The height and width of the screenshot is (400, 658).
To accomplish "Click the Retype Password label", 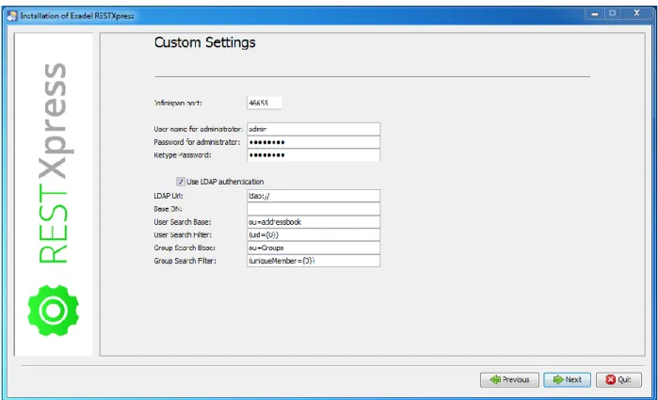I will tap(183, 155).
